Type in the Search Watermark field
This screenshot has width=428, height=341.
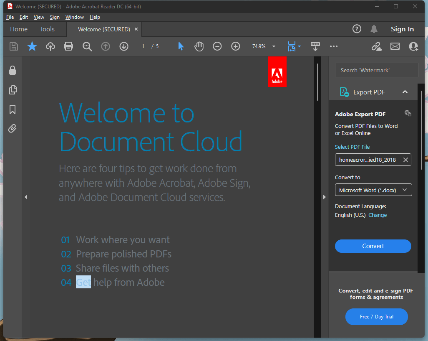[x=376, y=70]
